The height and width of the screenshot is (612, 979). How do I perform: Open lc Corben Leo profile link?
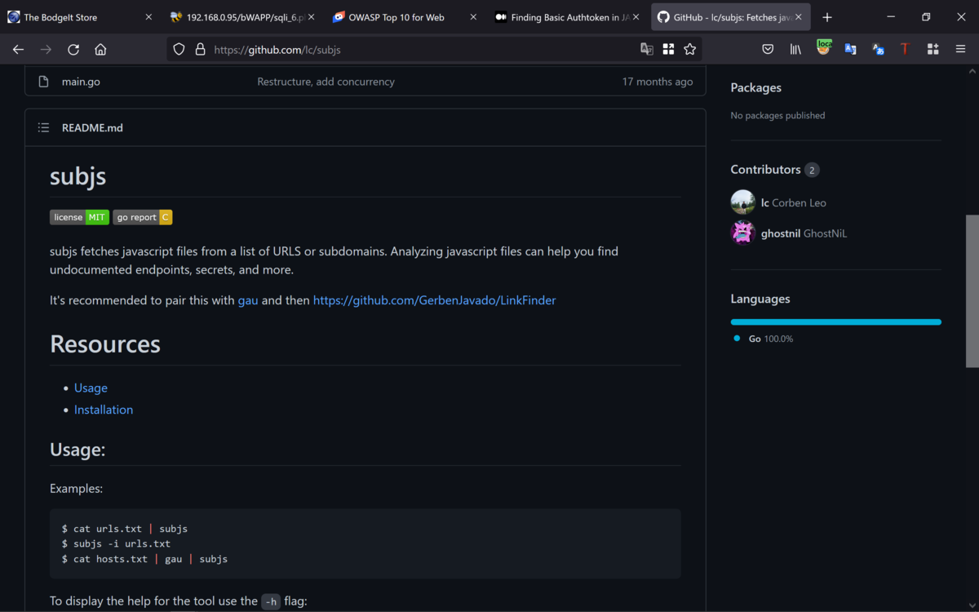pos(793,202)
